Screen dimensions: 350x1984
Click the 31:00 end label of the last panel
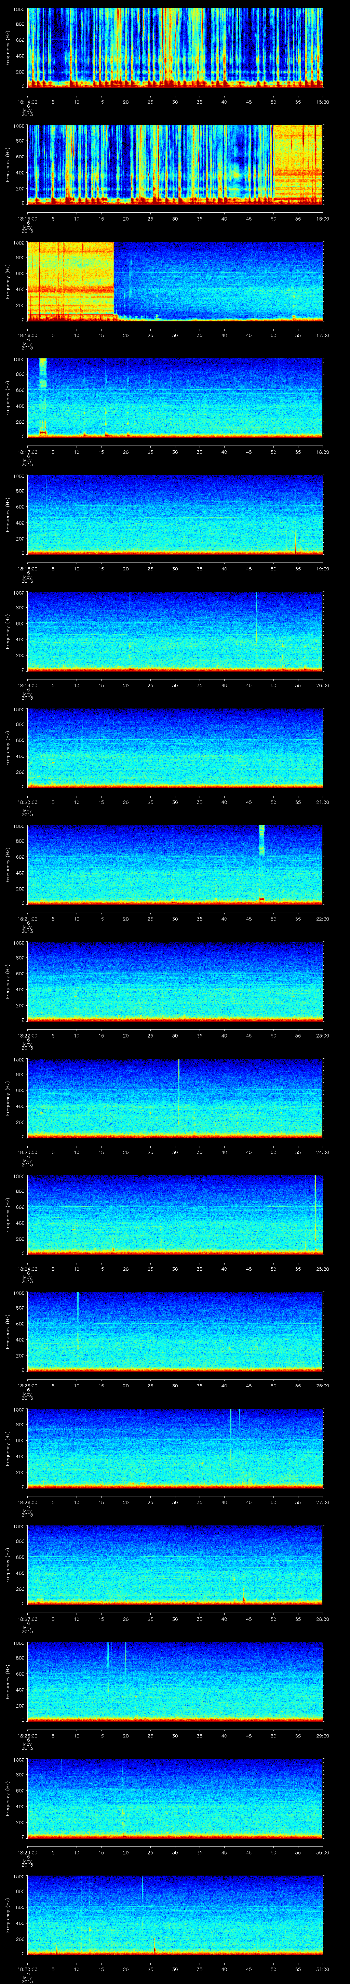(323, 1969)
